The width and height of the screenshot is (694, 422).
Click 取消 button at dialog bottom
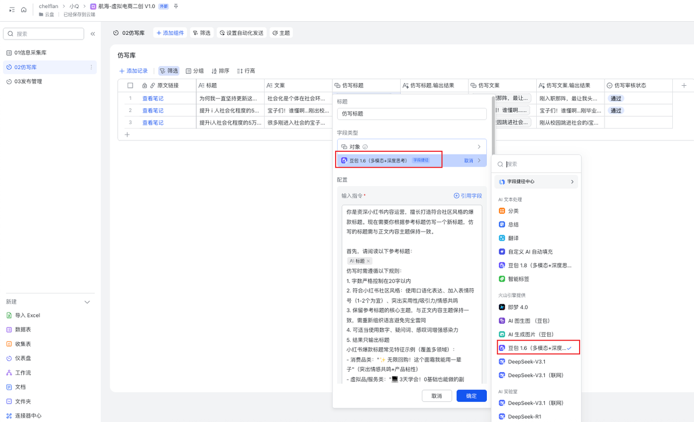[x=437, y=396]
